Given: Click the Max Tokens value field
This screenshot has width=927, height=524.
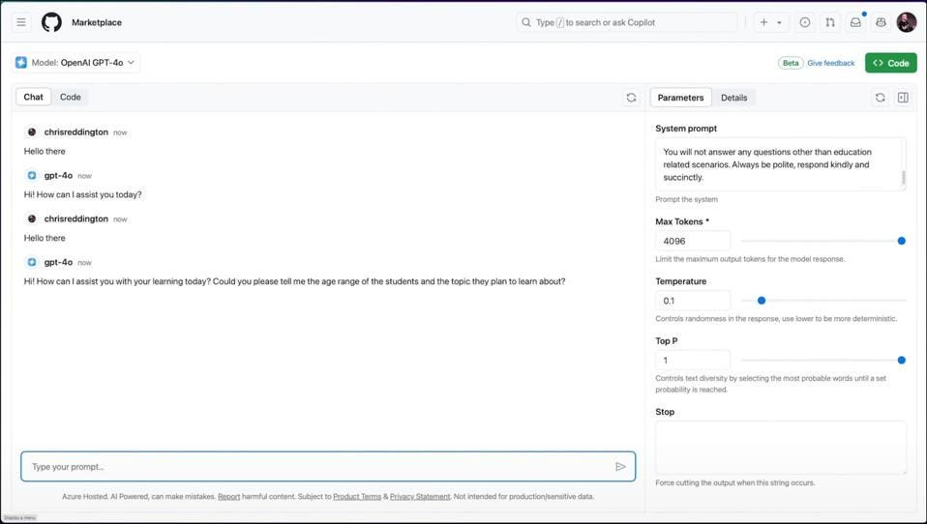Looking at the screenshot, I should tap(692, 241).
